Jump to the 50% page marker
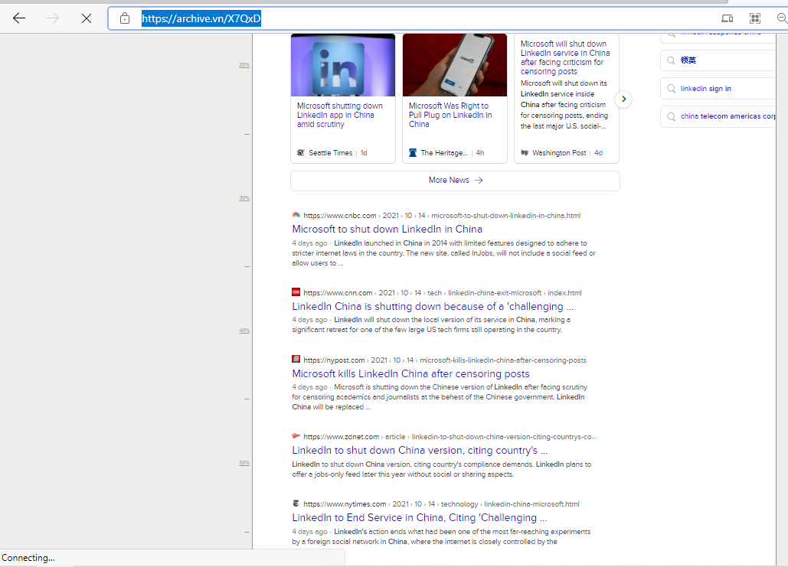Image resolution: width=788 pixels, height=567 pixels. coord(244,462)
